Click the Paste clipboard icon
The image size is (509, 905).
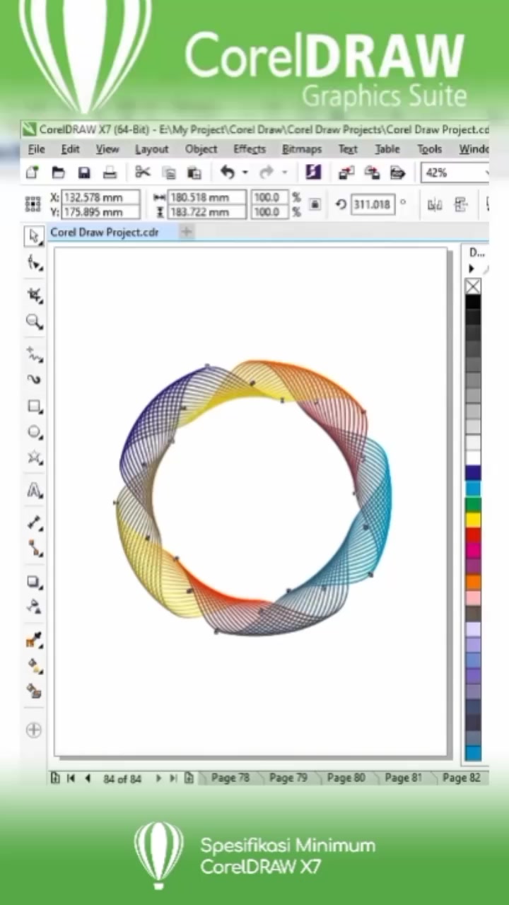coord(194,173)
